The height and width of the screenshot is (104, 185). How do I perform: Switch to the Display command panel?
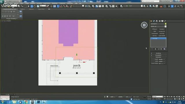tap(162, 21)
